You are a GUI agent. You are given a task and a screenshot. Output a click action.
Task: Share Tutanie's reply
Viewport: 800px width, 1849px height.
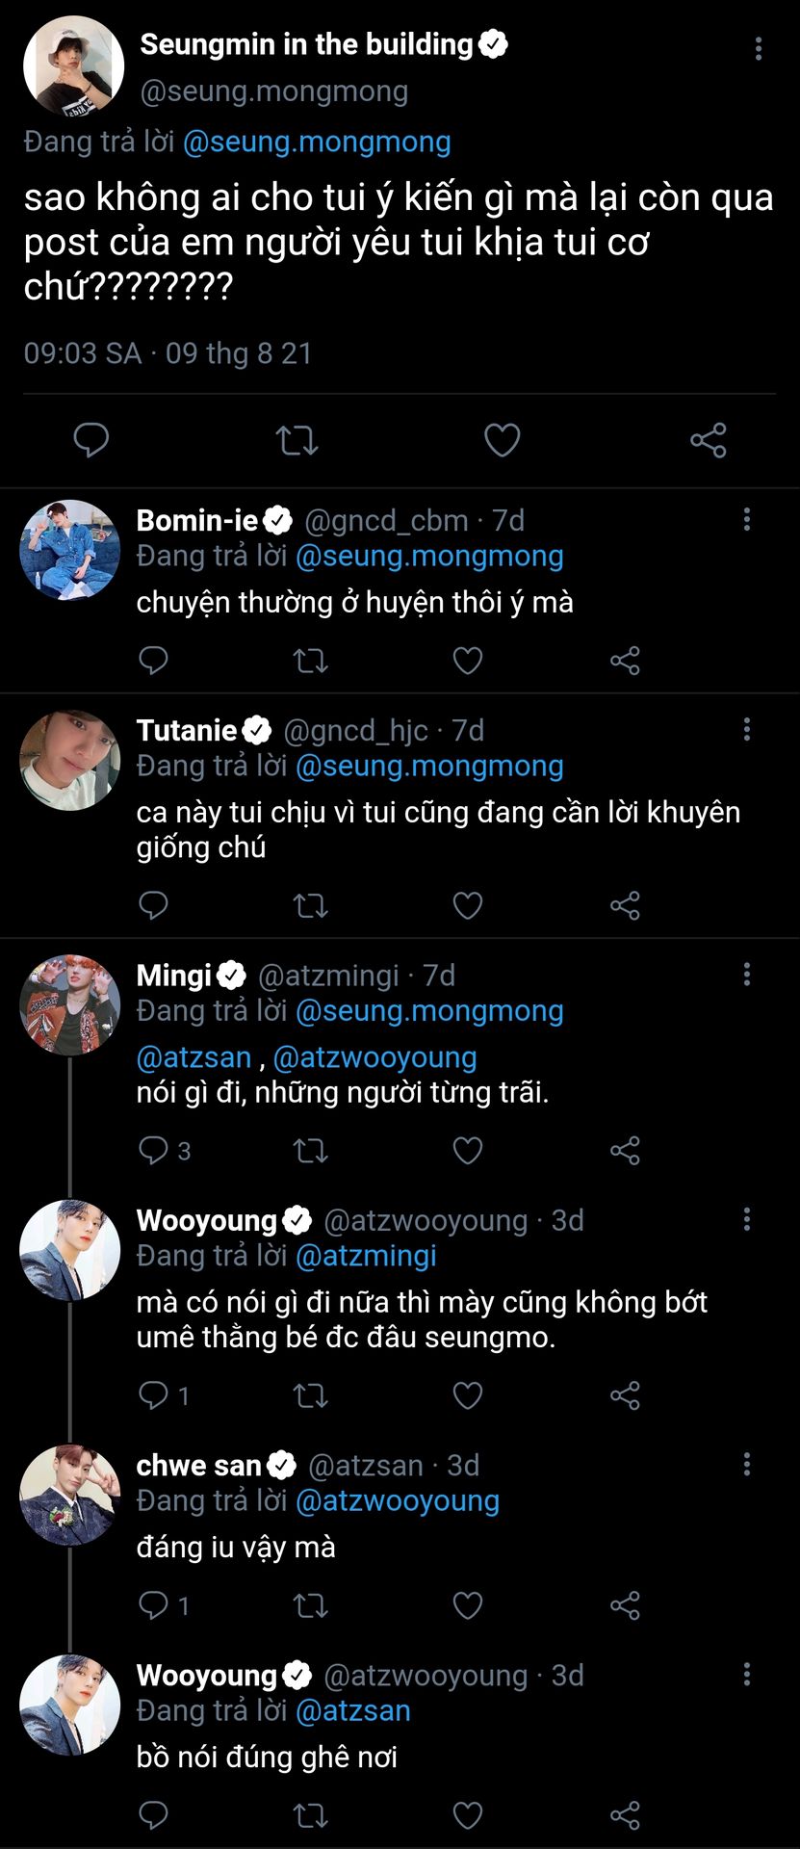click(625, 905)
